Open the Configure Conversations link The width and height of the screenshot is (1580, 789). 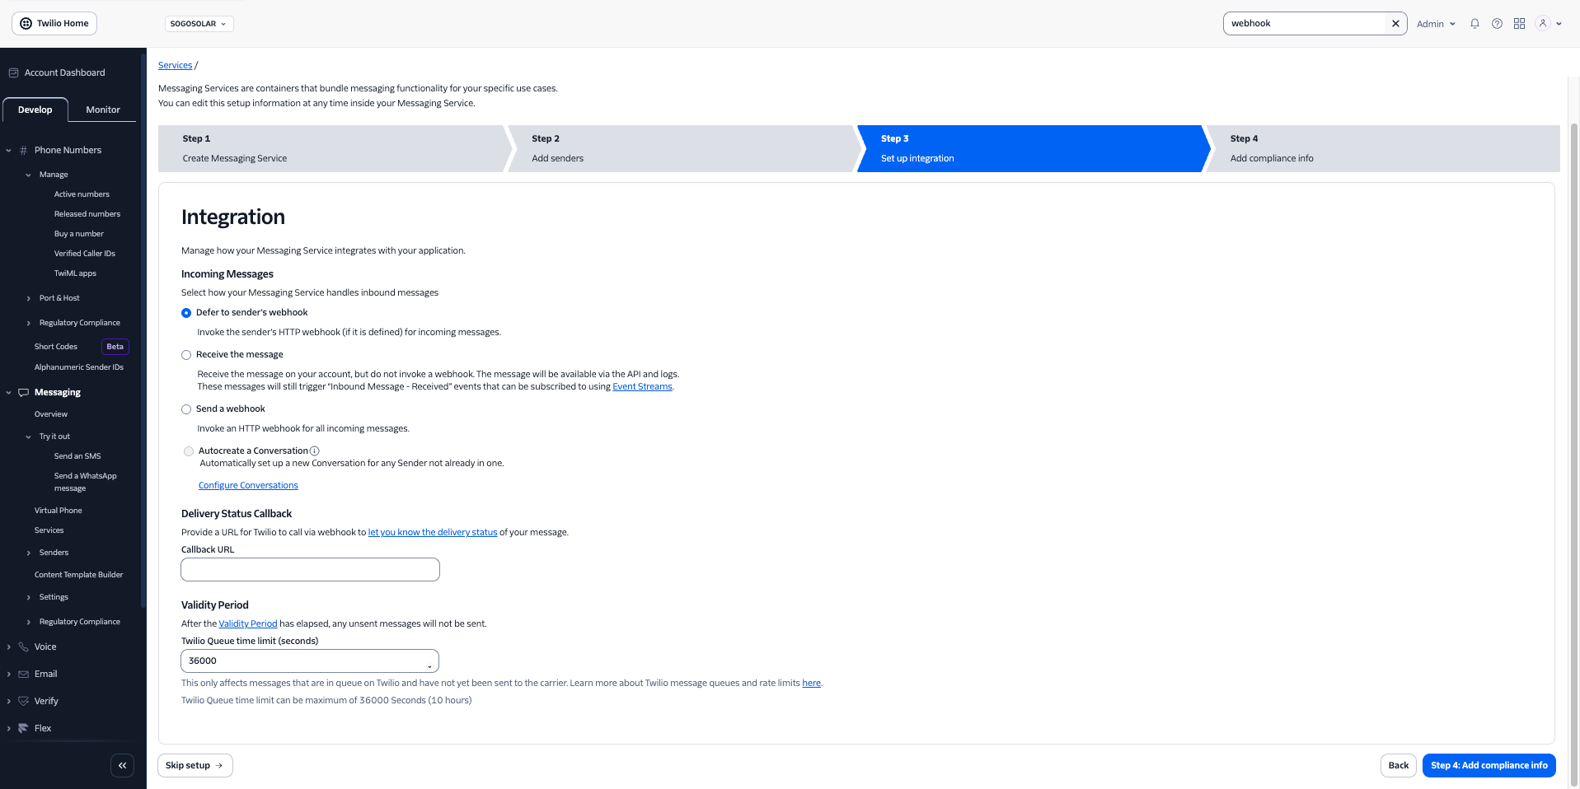pos(247,484)
